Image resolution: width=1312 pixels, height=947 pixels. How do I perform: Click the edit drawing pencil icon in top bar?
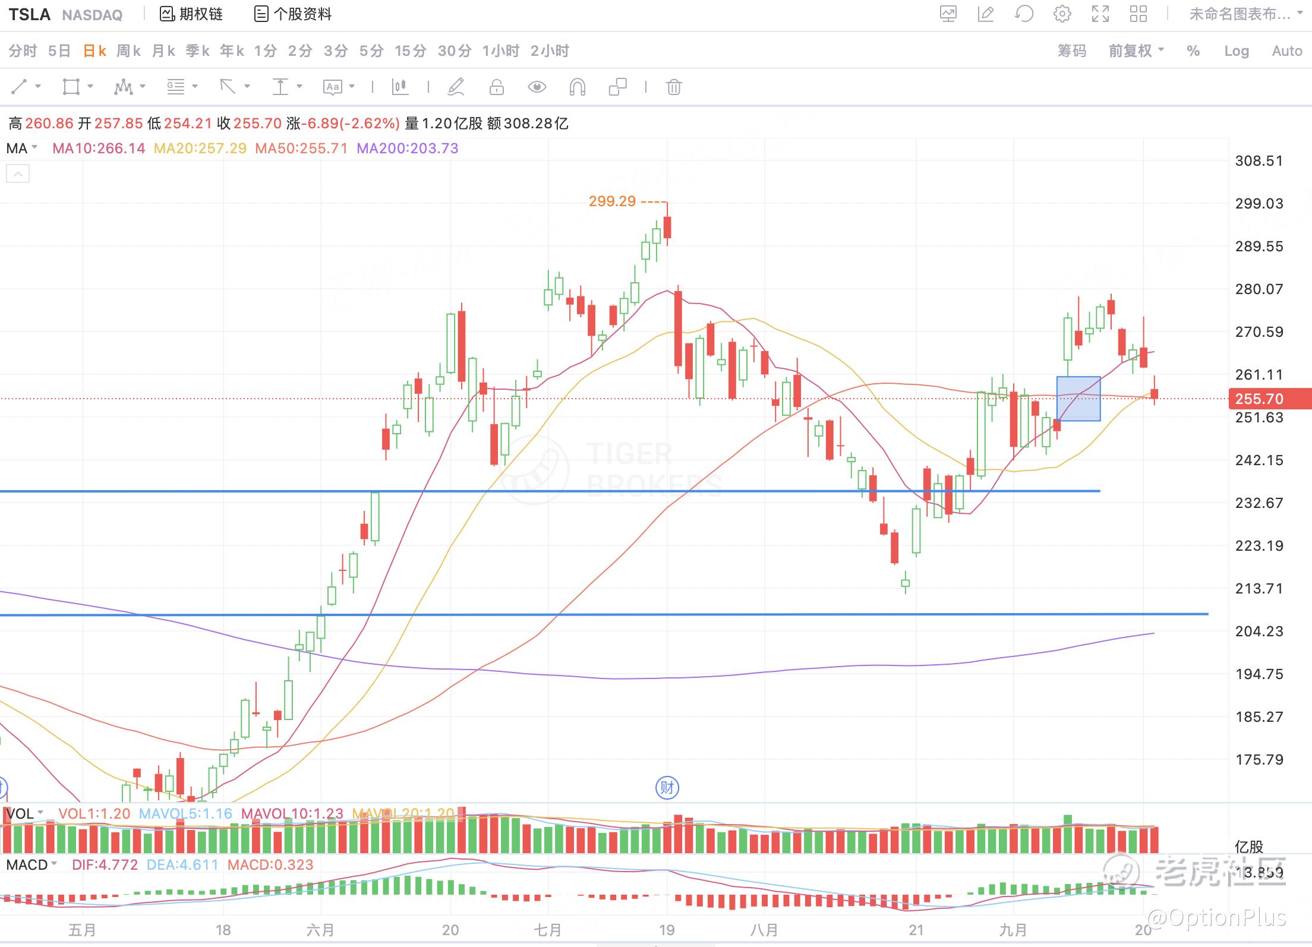point(986,14)
